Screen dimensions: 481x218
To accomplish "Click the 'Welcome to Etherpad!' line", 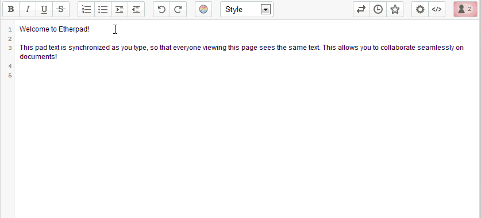I will pyautogui.click(x=54, y=29).
